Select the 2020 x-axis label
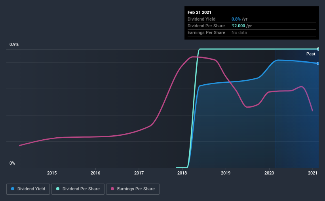 click(269, 173)
